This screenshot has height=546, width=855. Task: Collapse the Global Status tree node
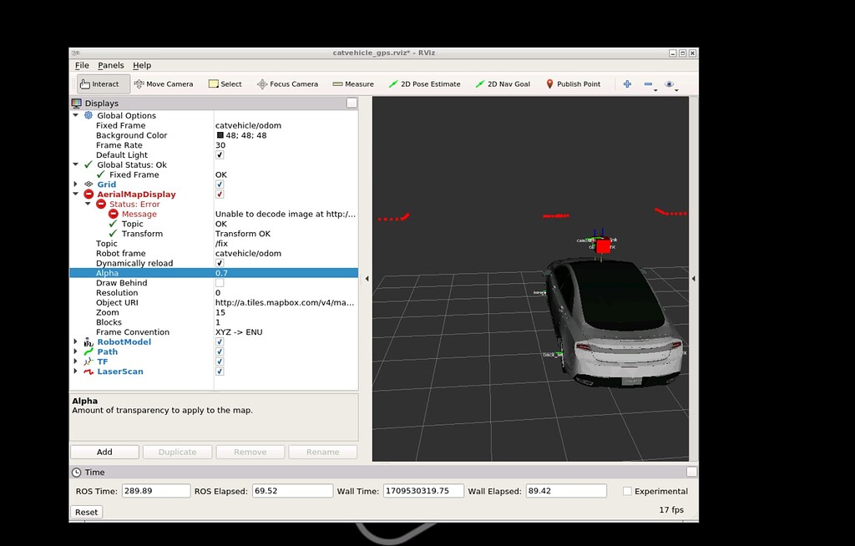point(76,164)
